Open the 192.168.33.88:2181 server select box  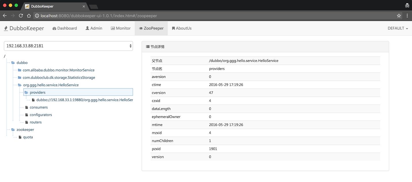pos(68,46)
